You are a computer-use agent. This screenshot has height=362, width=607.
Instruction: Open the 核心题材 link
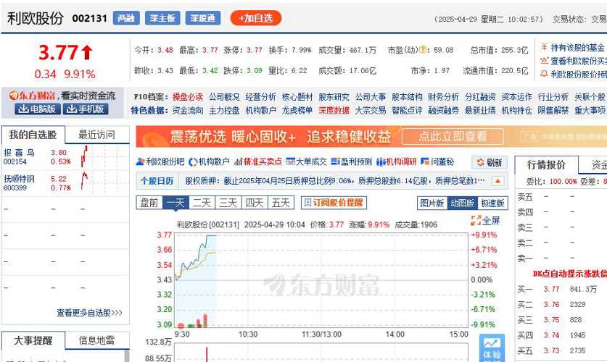pyautogui.click(x=297, y=97)
